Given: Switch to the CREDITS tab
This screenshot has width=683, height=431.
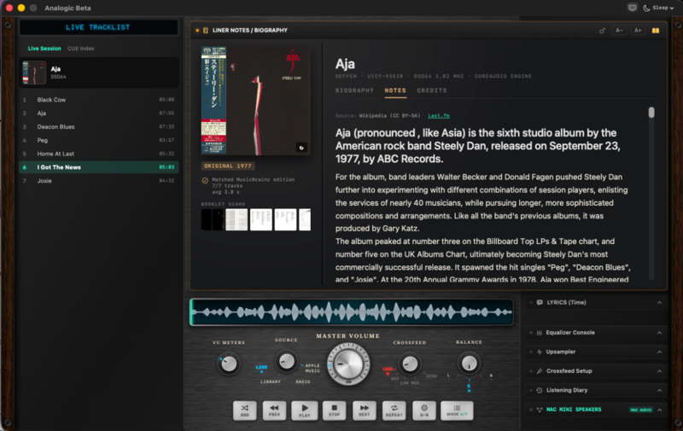Looking at the screenshot, I should click(432, 90).
